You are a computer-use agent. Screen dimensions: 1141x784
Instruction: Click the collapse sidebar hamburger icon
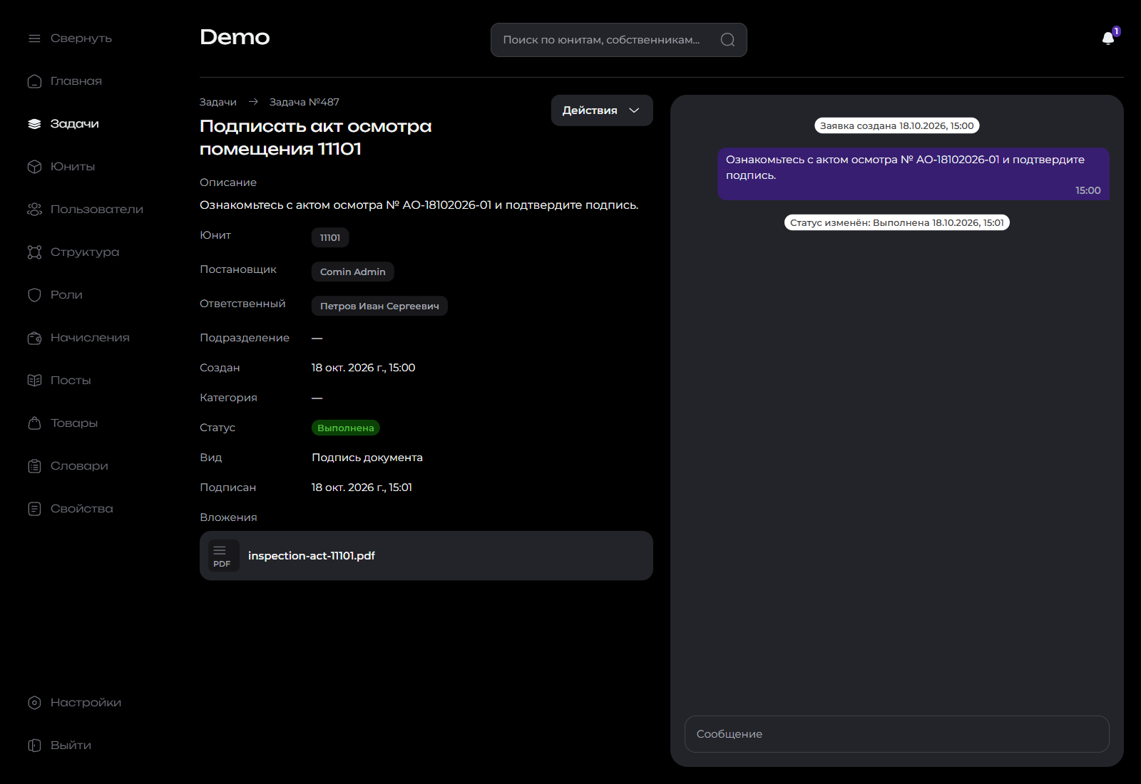[x=34, y=38]
